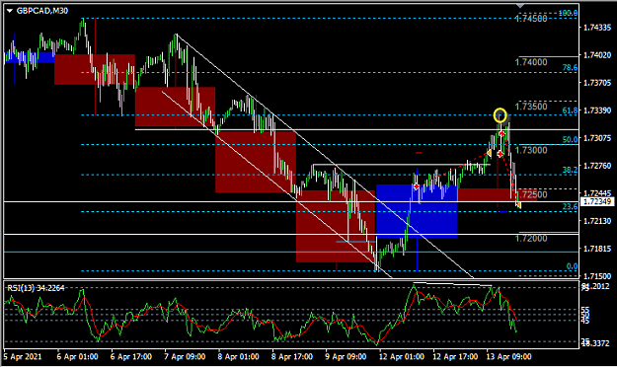
Task: Click the 12 Apr 17:00 time label
Action: tap(455, 357)
